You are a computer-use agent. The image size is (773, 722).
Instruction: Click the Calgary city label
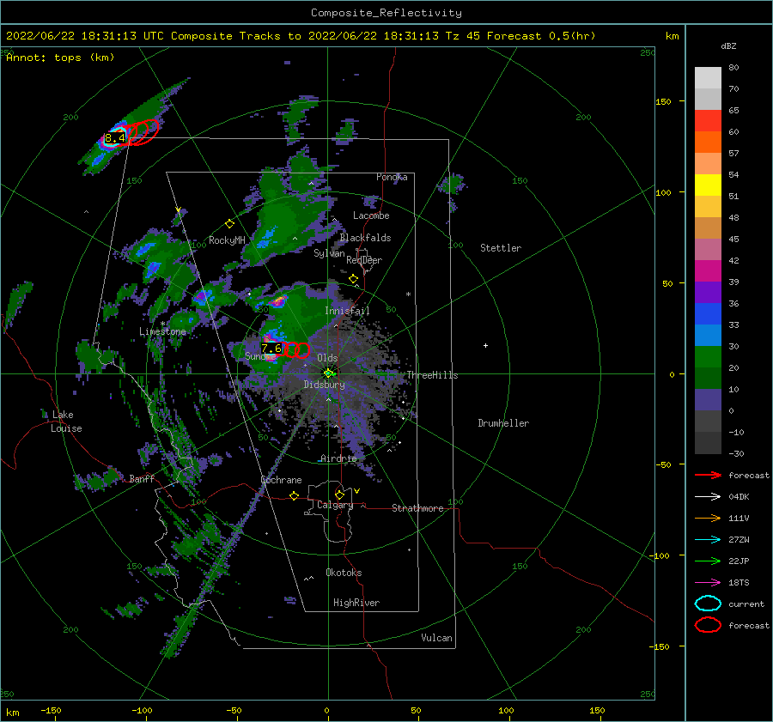(x=335, y=505)
